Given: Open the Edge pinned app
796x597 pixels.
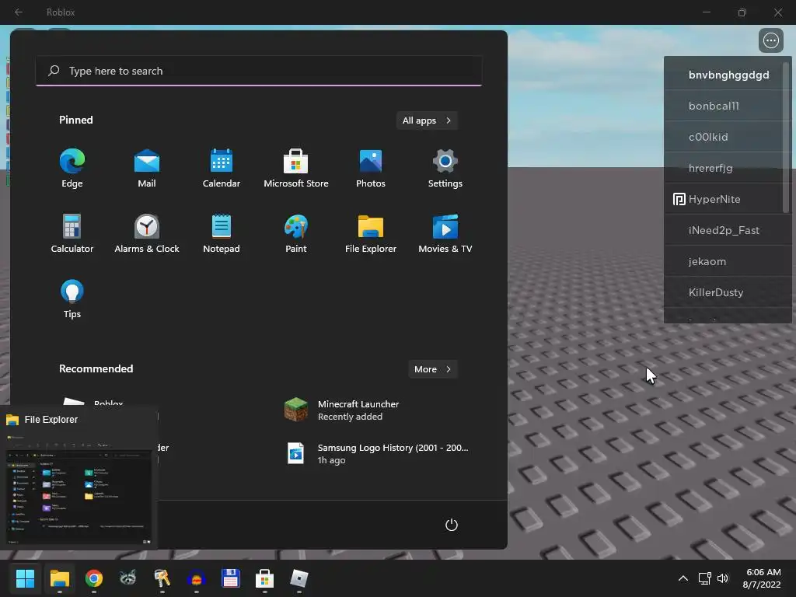Looking at the screenshot, I should click(x=72, y=169).
